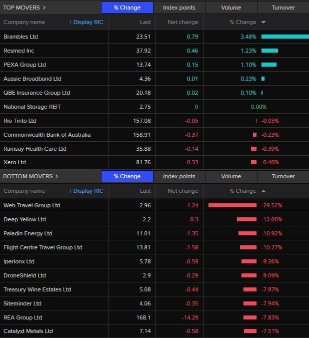This screenshot has width=309, height=338.
Task: Click the Web Travel Group red percent bar
Action: (232, 205)
